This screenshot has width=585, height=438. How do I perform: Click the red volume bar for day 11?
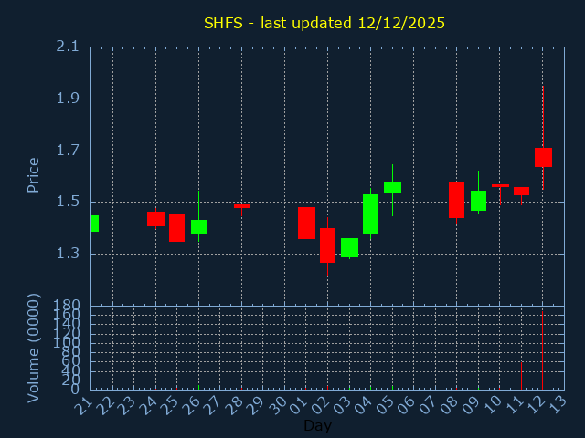(x=521, y=376)
